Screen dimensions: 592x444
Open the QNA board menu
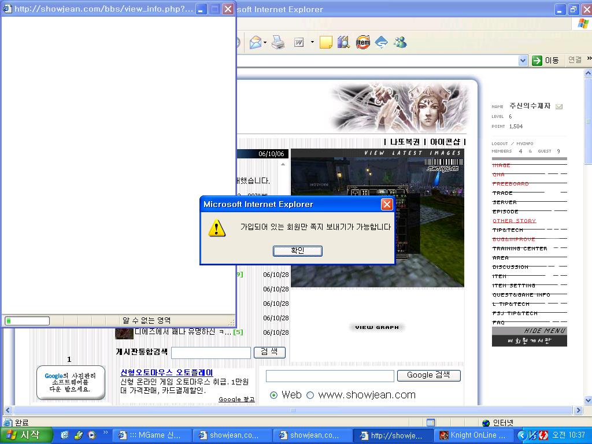tap(498, 175)
